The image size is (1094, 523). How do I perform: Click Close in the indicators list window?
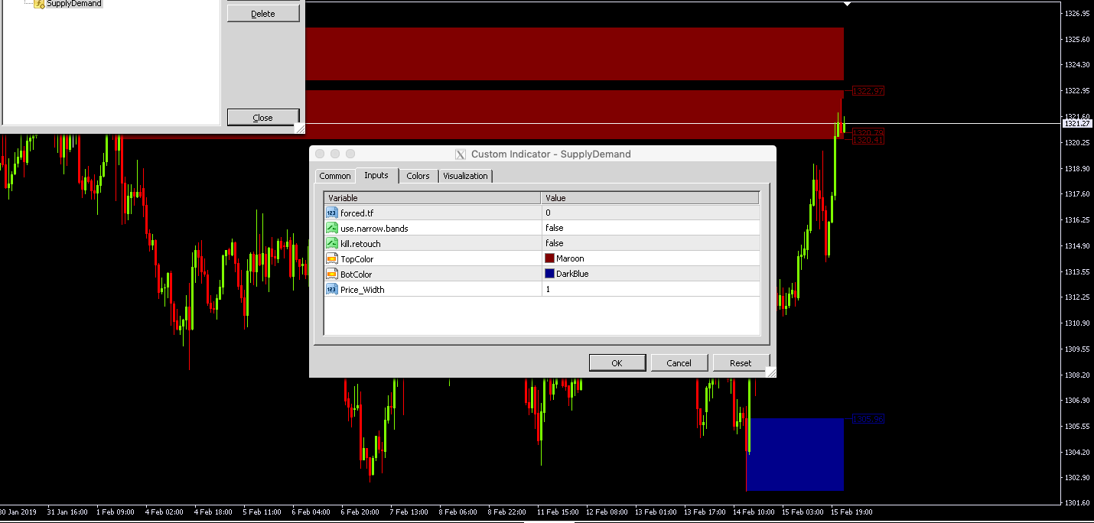click(263, 118)
